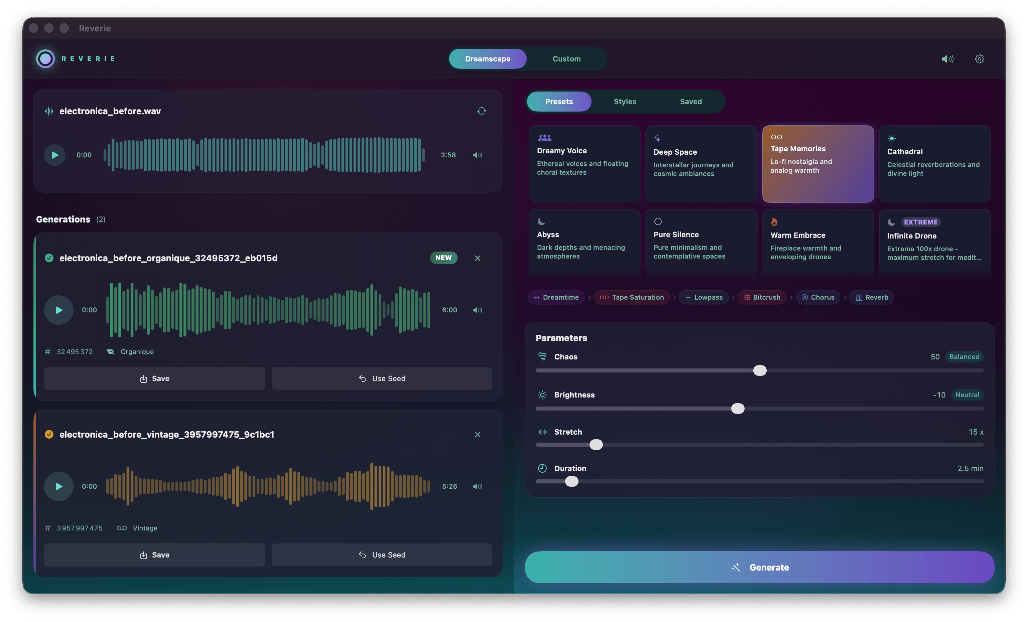Play the electronica_before.wav source file
The image size is (1028, 622).
(x=55, y=155)
